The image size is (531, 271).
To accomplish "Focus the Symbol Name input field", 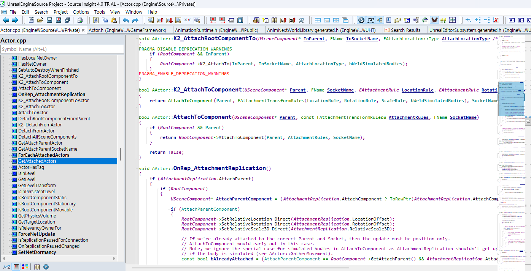I will click(x=62, y=49).
